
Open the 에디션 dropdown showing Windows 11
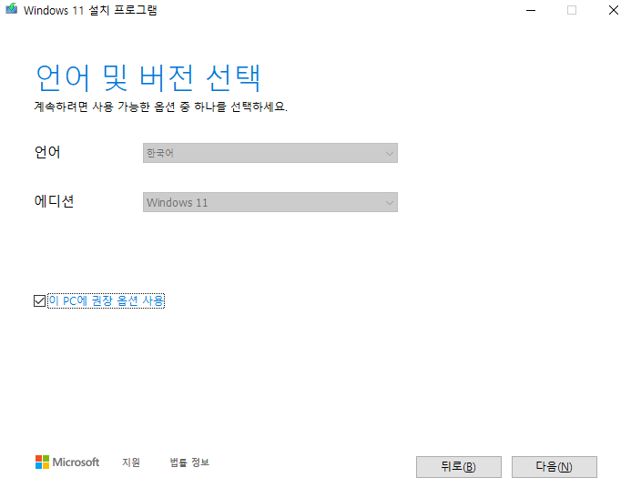point(270,202)
